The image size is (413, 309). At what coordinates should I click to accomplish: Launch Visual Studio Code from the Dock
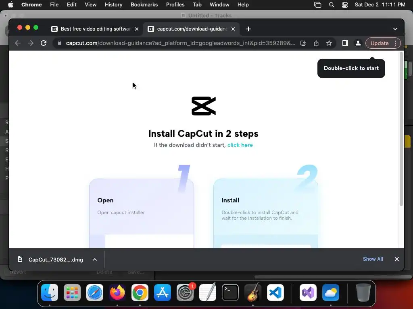[275, 293]
